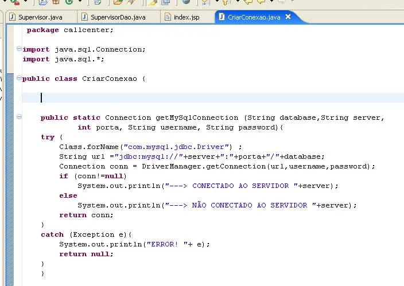Click the 'catch (Exception e){' line
Image resolution: width=404 pixels, height=286 pixels.
pyautogui.click(x=86, y=235)
